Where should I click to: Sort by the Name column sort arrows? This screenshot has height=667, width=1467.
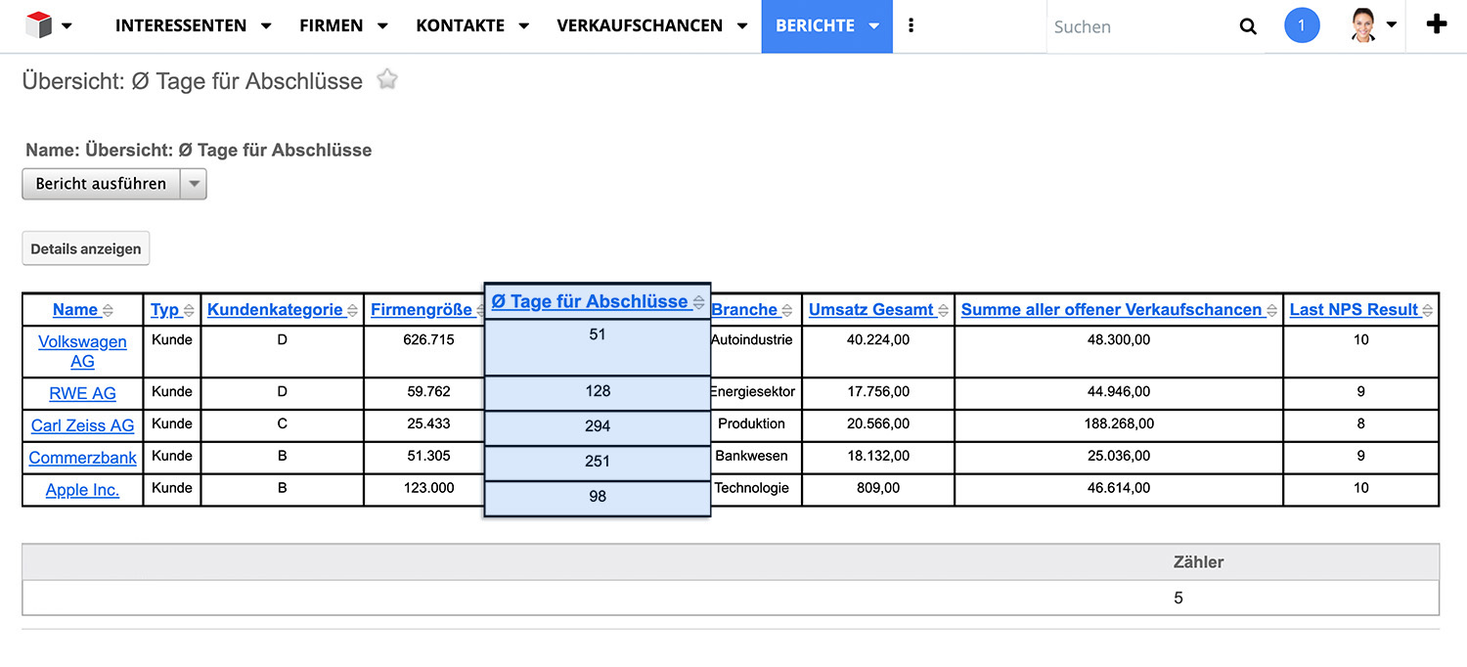pyautogui.click(x=108, y=310)
